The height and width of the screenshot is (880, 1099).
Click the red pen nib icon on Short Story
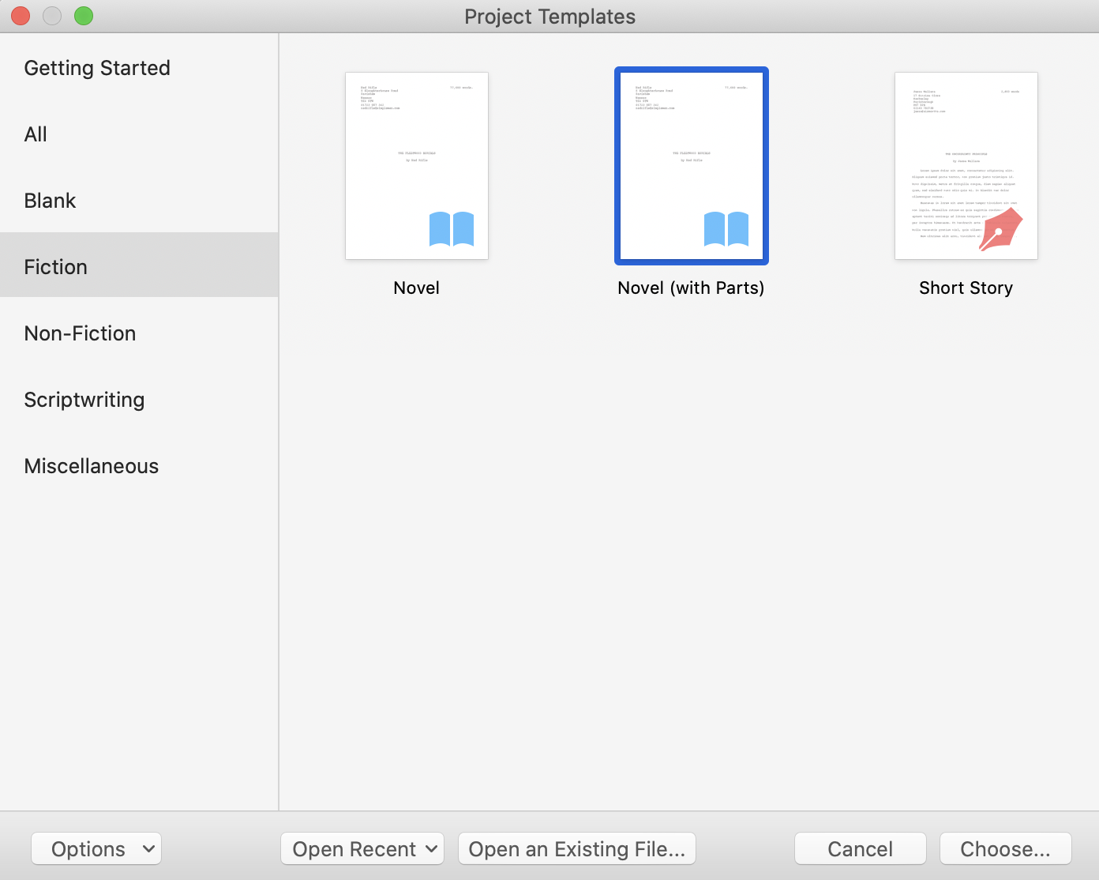(1000, 230)
